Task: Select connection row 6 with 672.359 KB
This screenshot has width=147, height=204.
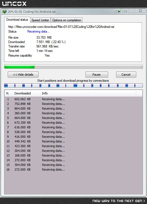Action: point(73,123)
